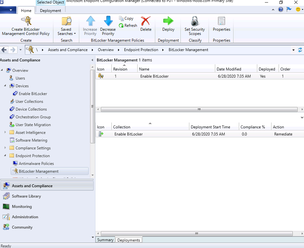304x248 pixels.
Task: Open the blue application menu dropdown
Action: coord(8,10)
